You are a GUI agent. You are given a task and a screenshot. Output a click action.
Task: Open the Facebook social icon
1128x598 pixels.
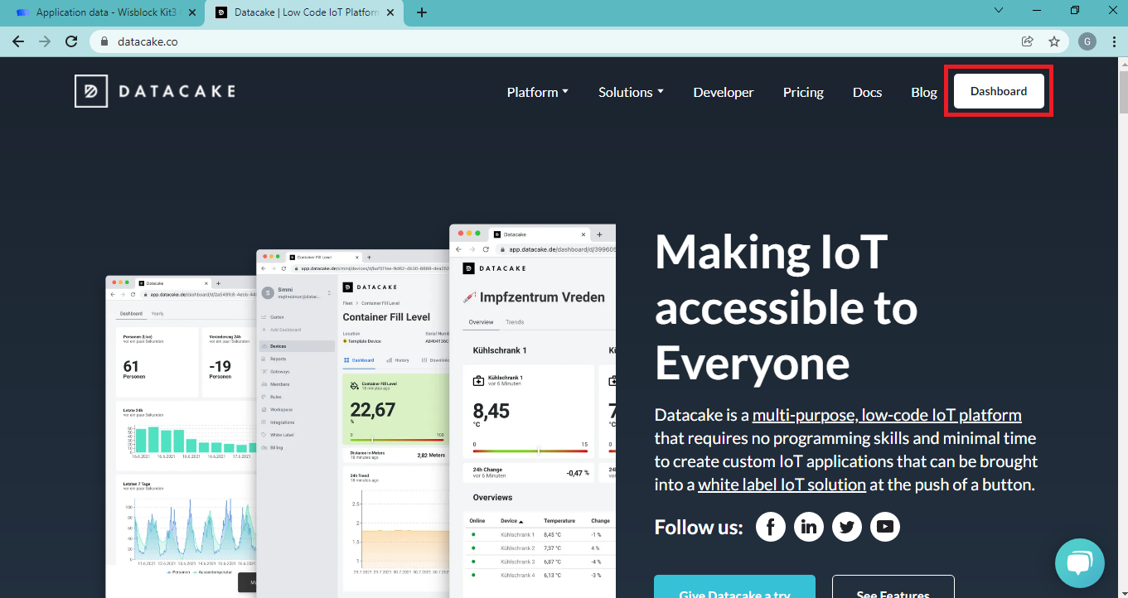click(x=771, y=527)
